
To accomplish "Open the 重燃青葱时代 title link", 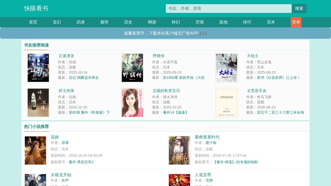I will point(207,137).
